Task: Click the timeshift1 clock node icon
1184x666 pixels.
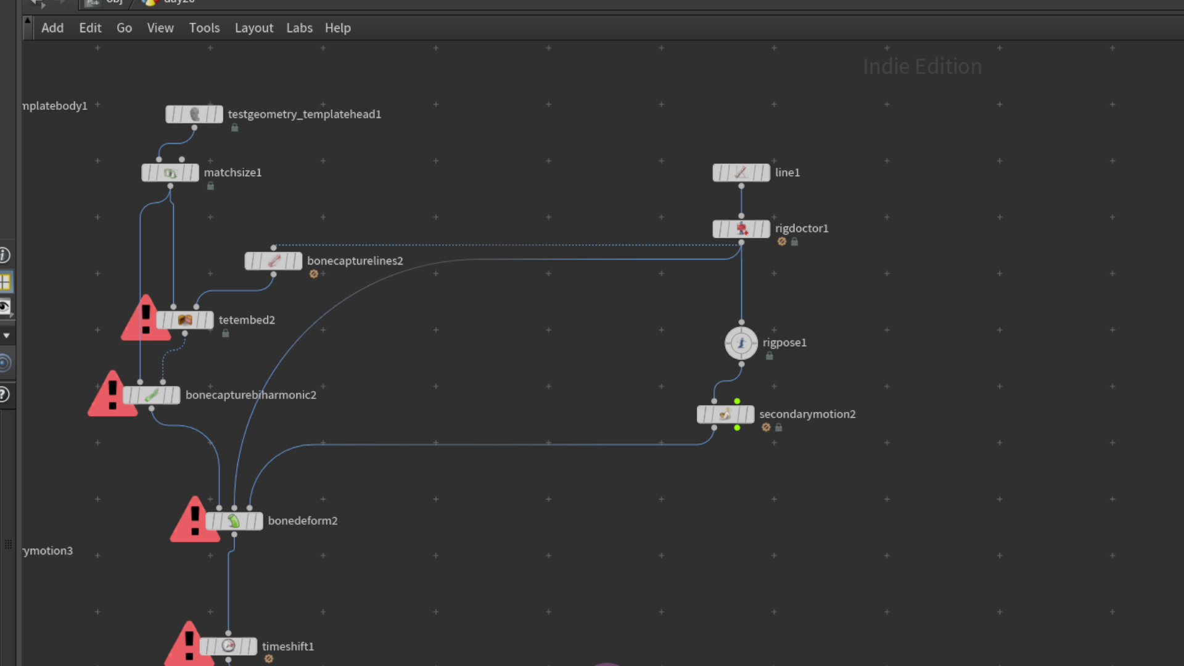Action: [x=229, y=646]
